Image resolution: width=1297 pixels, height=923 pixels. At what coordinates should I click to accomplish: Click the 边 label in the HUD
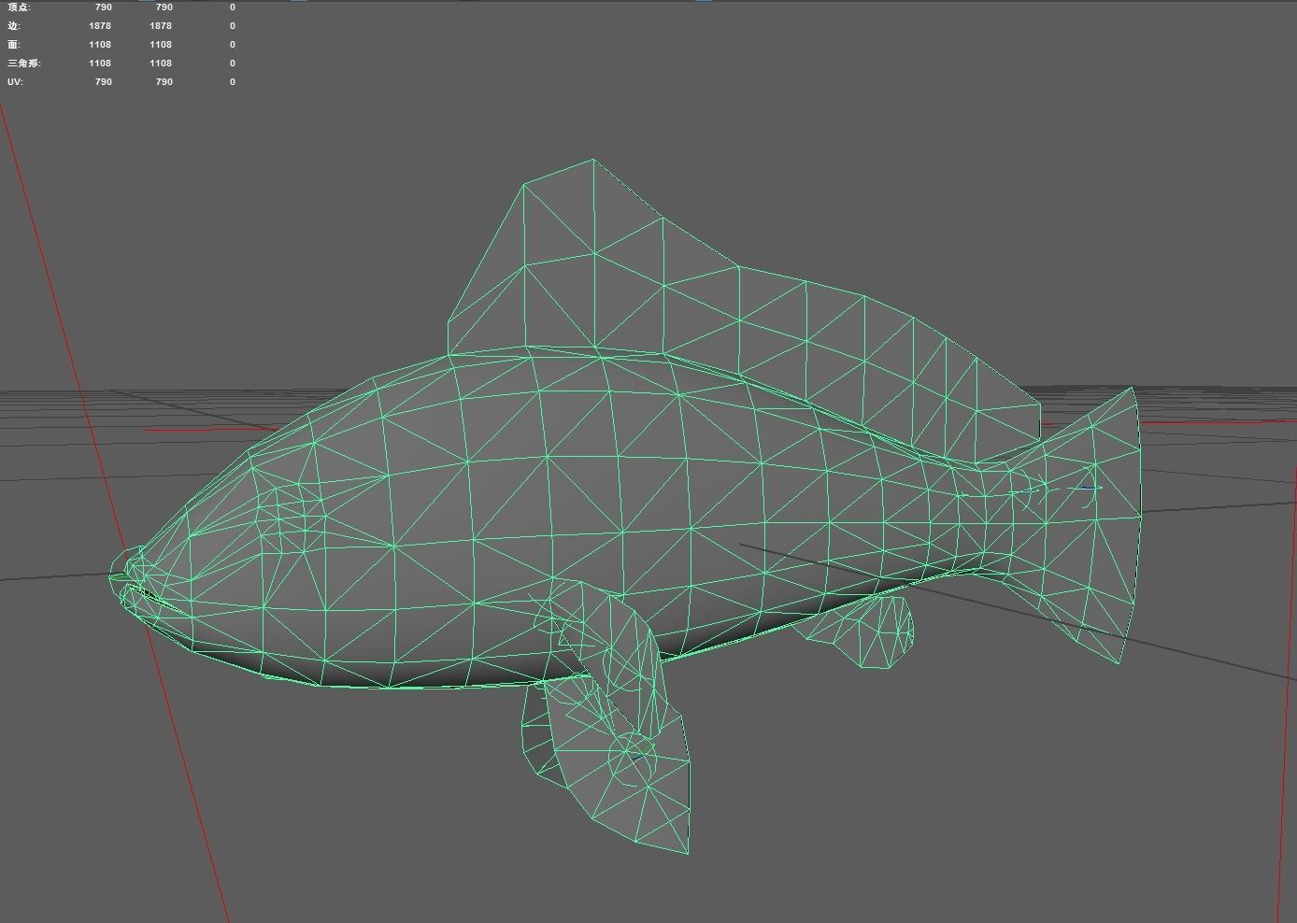[14, 25]
